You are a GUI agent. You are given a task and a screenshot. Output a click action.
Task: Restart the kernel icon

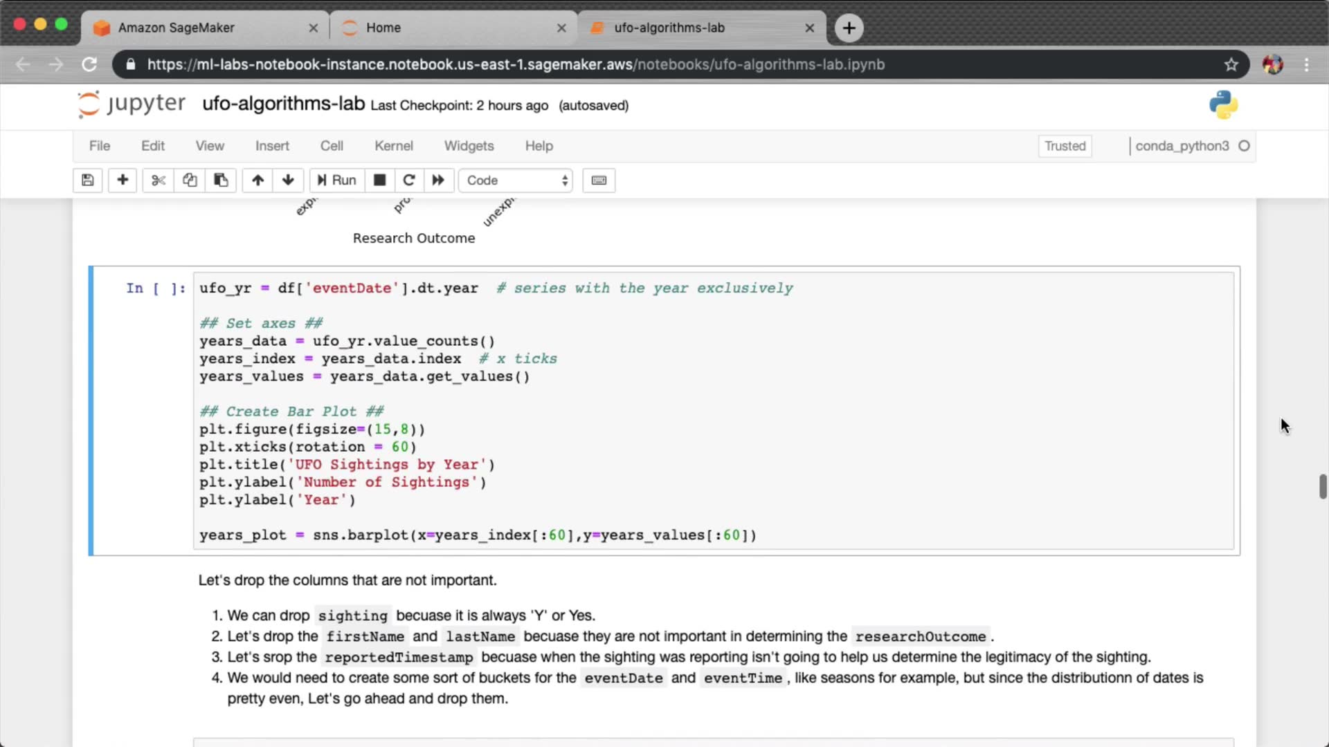[408, 181]
